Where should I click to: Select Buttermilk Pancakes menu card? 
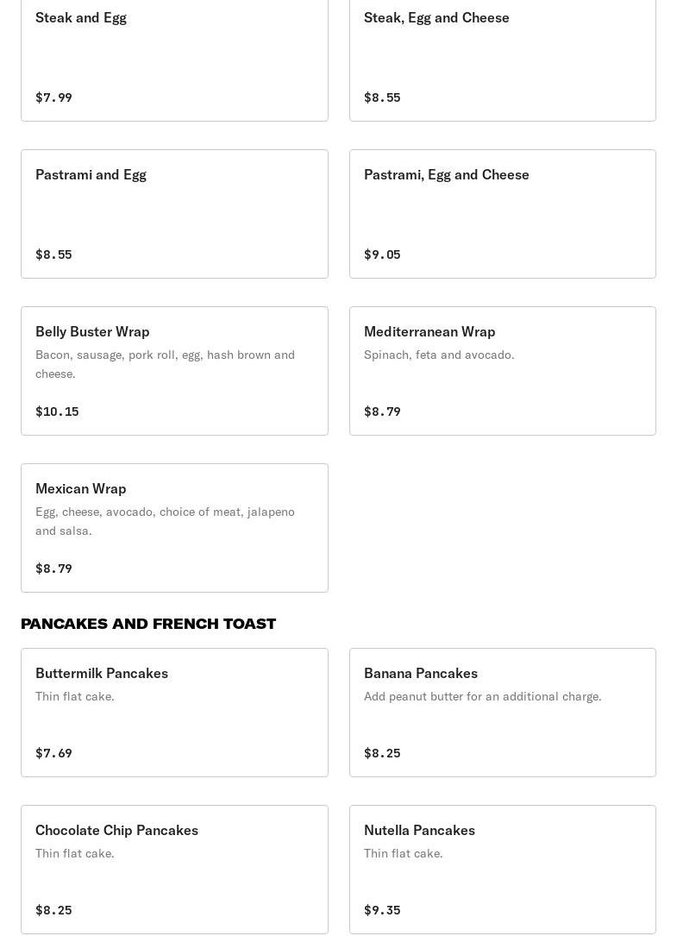tap(174, 713)
